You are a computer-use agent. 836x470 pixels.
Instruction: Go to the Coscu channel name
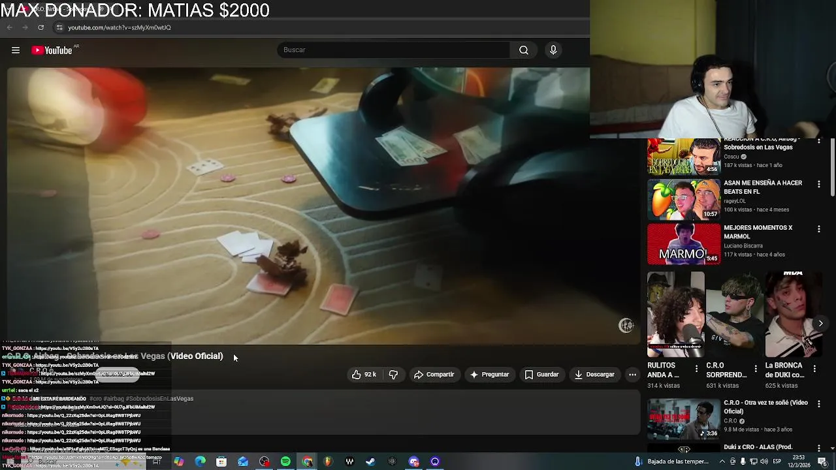731,157
